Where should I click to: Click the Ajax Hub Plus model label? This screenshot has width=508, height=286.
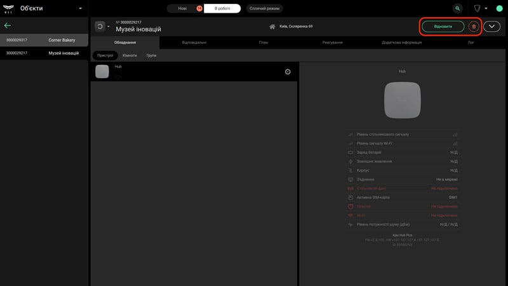(403, 235)
